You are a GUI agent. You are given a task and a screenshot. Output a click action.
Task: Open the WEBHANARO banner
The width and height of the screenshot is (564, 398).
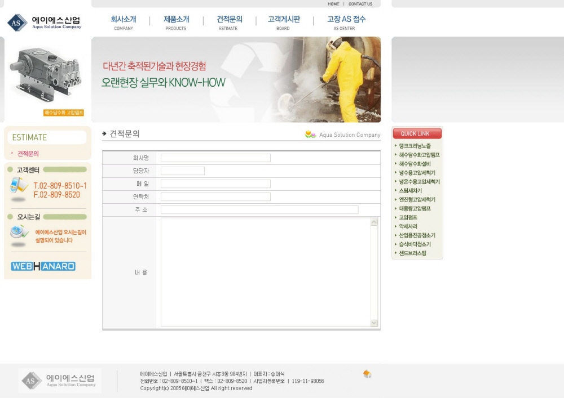[x=43, y=266]
